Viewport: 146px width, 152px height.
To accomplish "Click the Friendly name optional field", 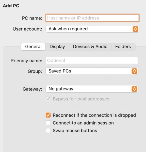I will [x=92, y=61].
